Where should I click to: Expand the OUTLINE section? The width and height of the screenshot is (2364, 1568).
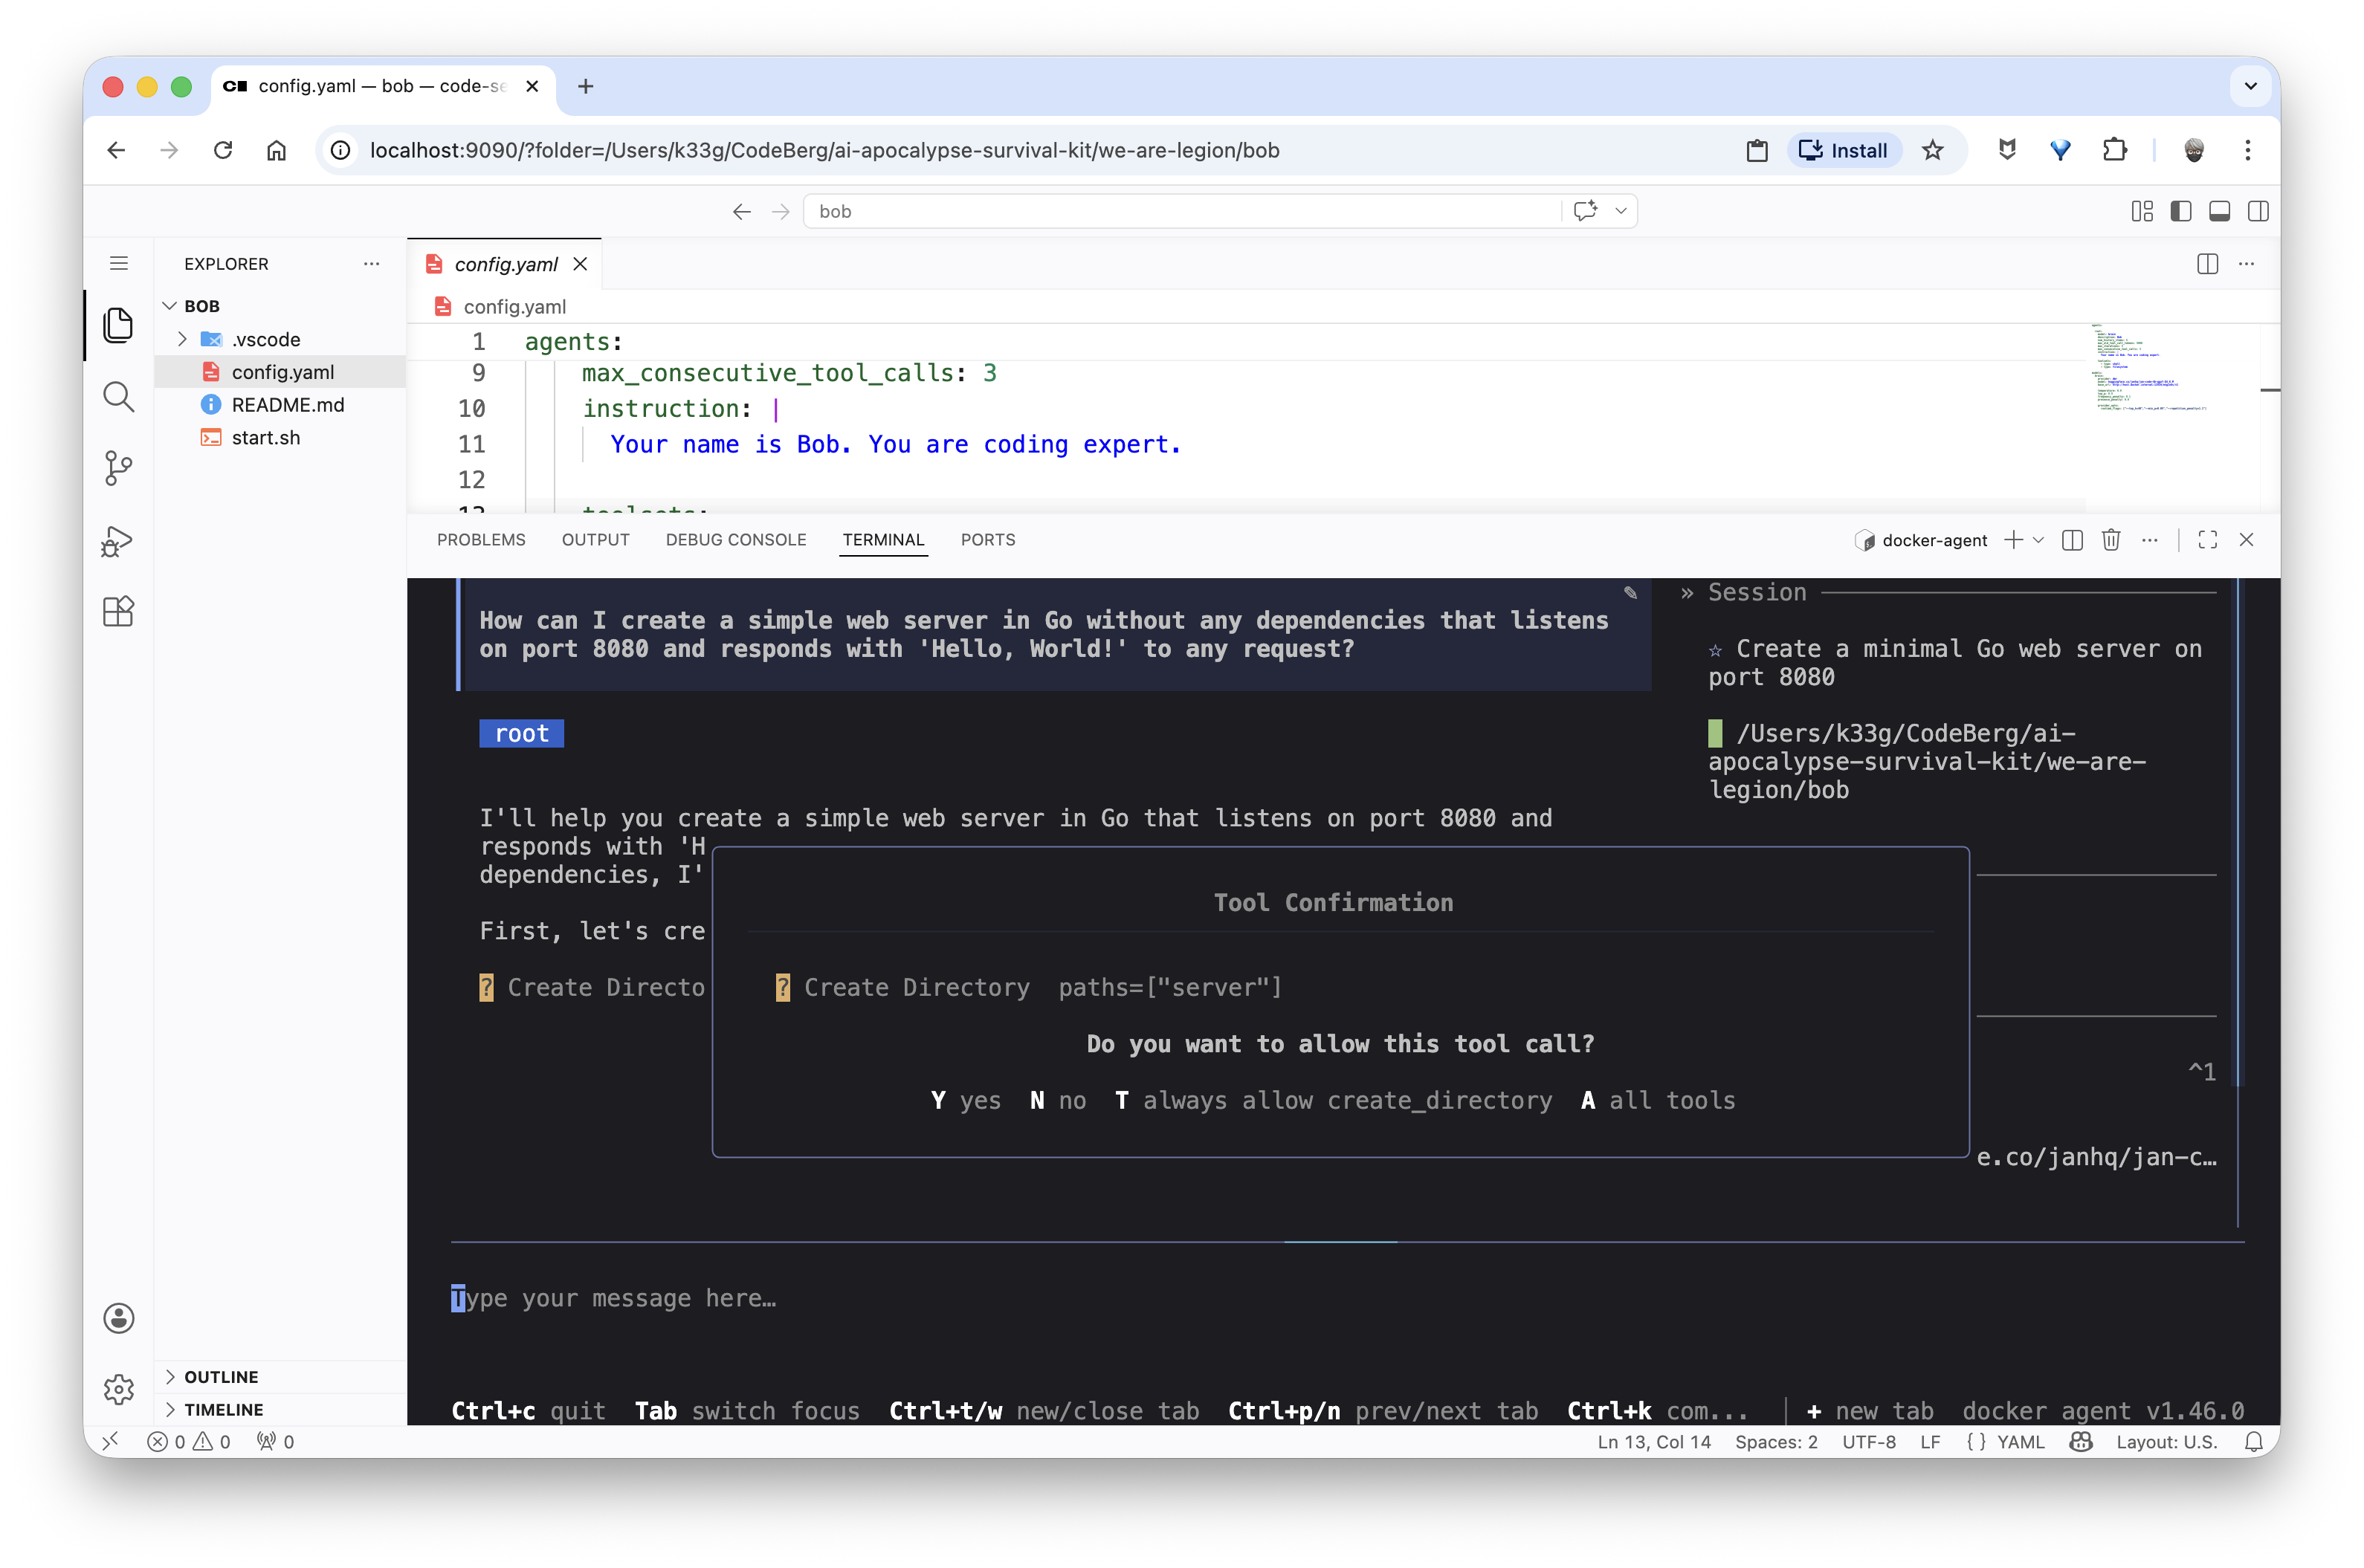[221, 1377]
